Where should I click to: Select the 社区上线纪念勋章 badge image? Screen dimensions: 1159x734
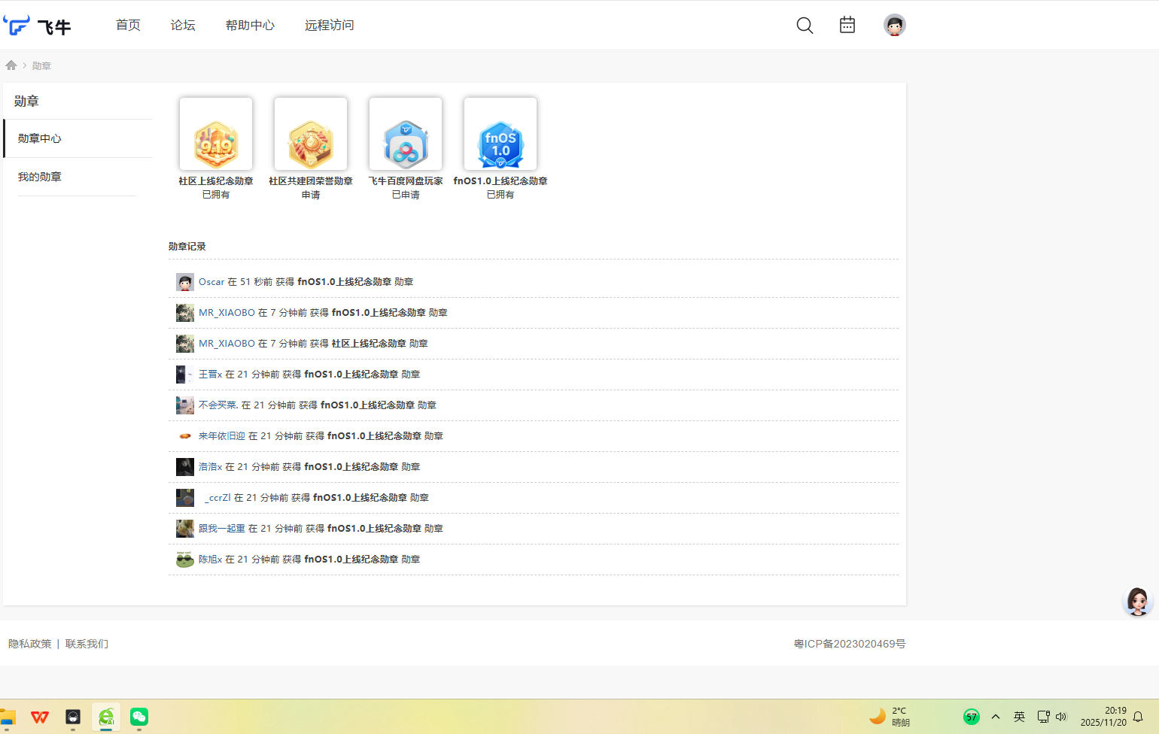(216, 135)
